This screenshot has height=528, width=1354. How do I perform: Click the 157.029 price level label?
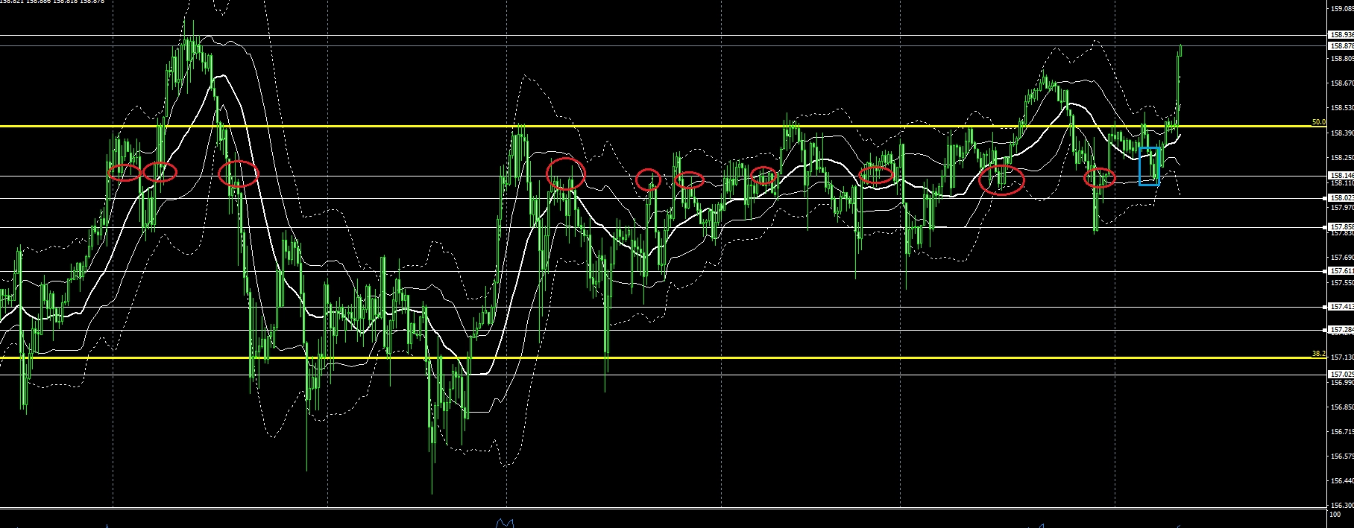click(x=1341, y=375)
